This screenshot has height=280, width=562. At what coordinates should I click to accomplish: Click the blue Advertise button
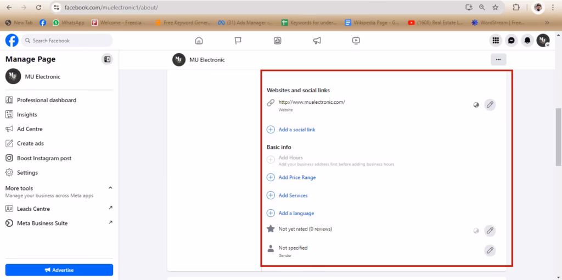click(x=59, y=270)
